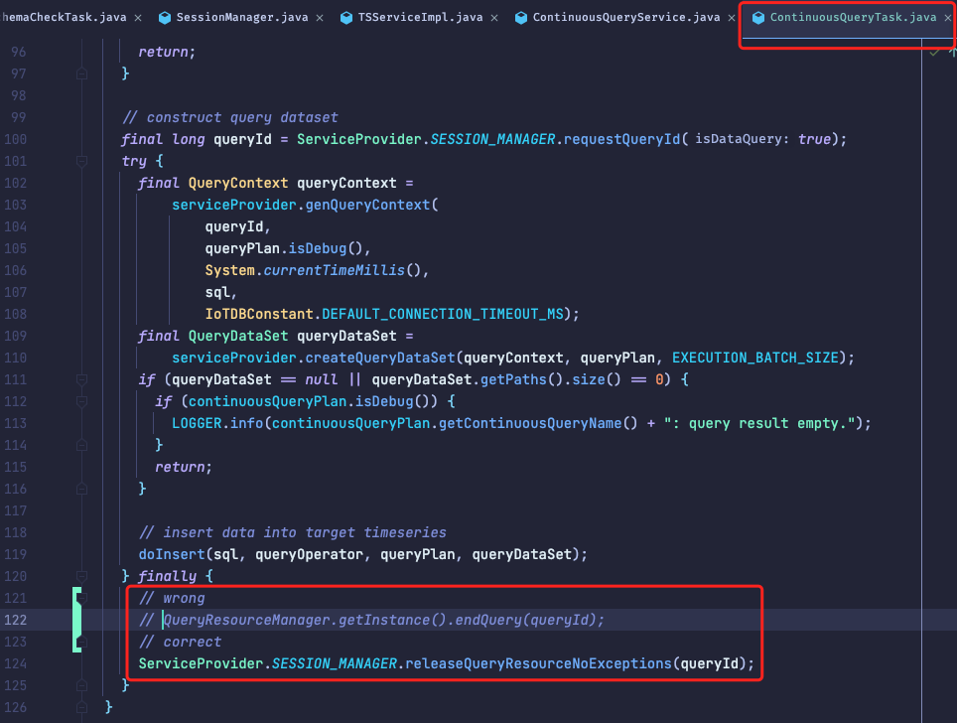Click the genQueryContext method call
This screenshot has width=957, height=723.
click(x=368, y=206)
